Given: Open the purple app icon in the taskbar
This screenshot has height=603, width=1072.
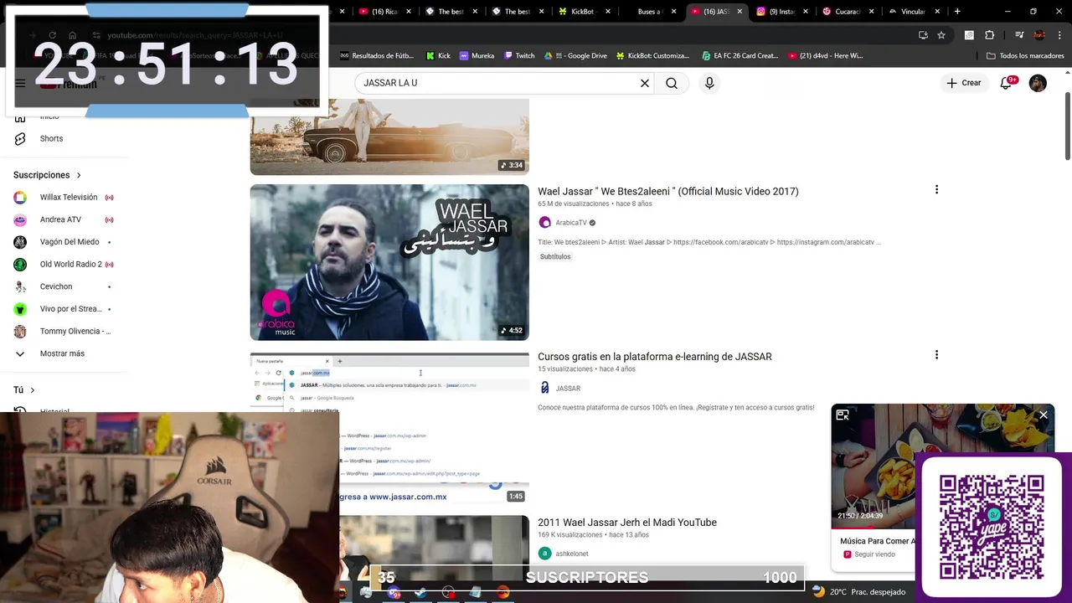Looking at the screenshot, I should click(394, 592).
